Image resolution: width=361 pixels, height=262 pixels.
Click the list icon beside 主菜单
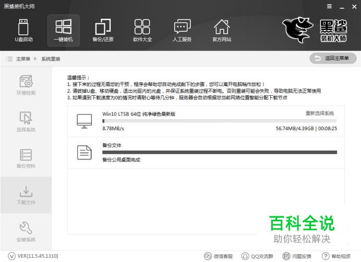click(9, 59)
